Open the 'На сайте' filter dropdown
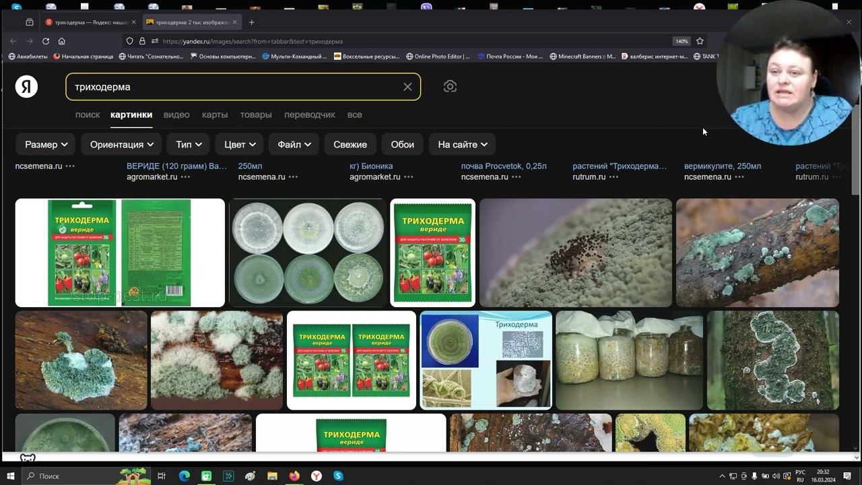The width and height of the screenshot is (862, 485). tap(463, 145)
